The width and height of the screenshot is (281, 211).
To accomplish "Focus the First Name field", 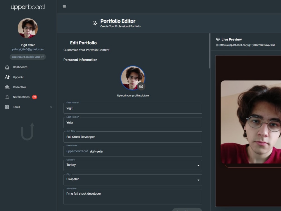I will pyautogui.click(x=133, y=108).
